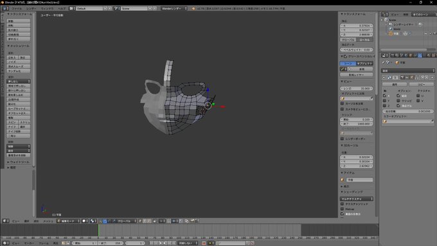Open the ウィンドウ menu

pyautogui.click(x=47, y=8)
